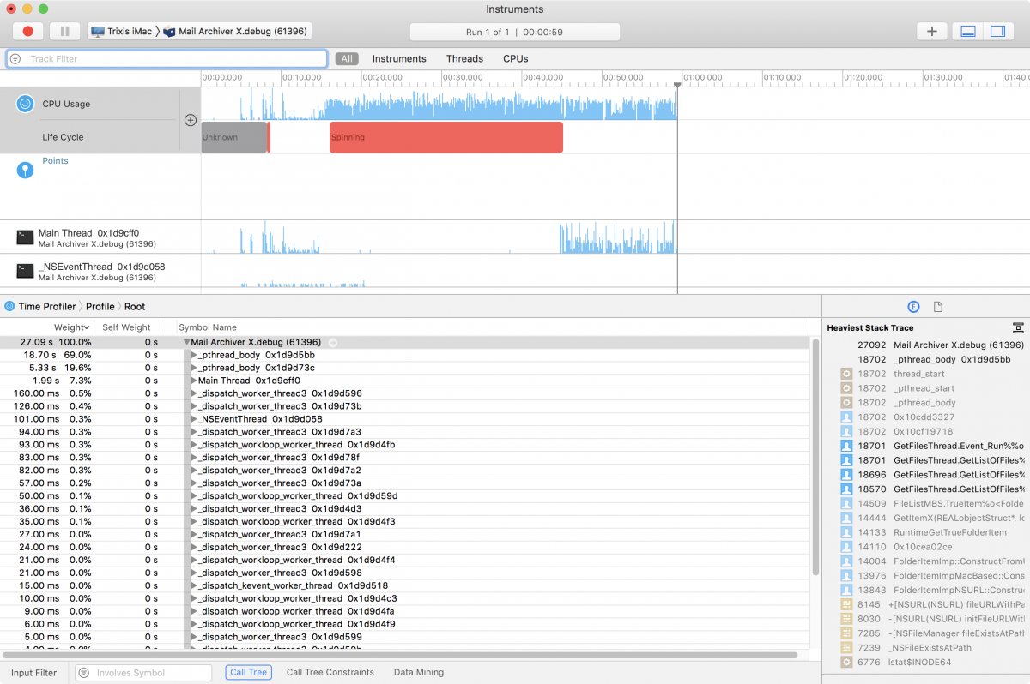The height and width of the screenshot is (684, 1030).
Task: Click the gear icon beside _pthread_start
Action: coord(846,388)
